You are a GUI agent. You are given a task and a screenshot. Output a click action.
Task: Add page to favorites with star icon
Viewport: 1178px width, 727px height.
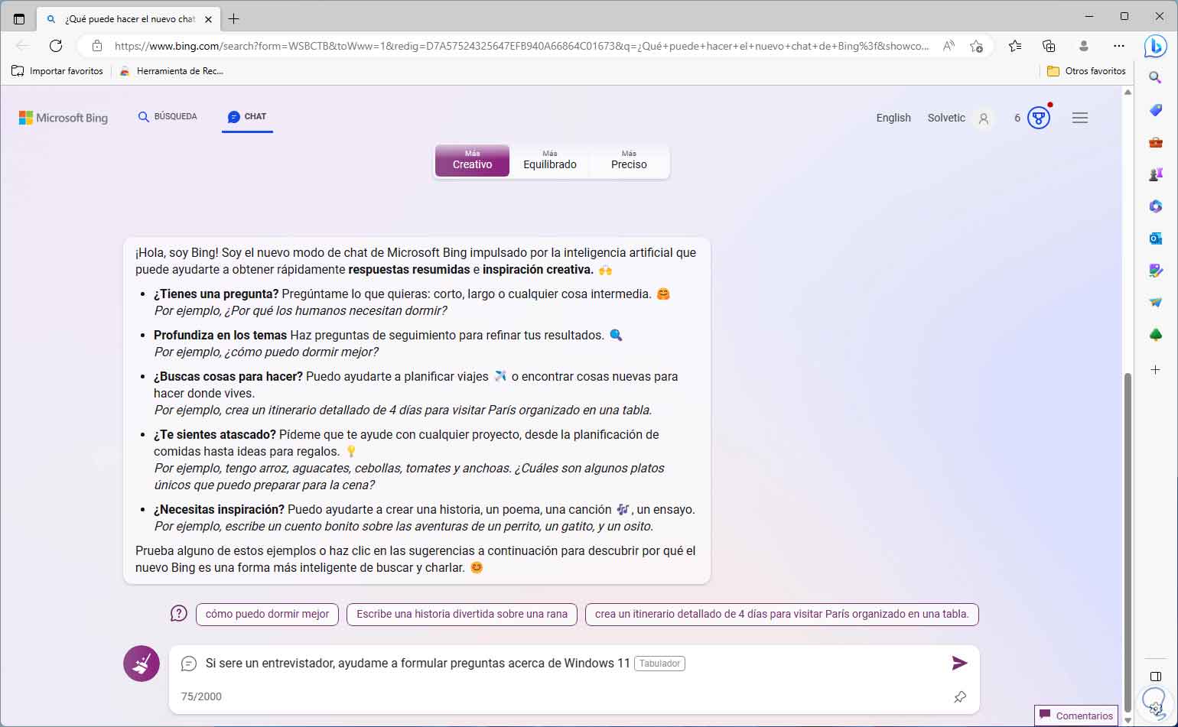click(976, 46)
